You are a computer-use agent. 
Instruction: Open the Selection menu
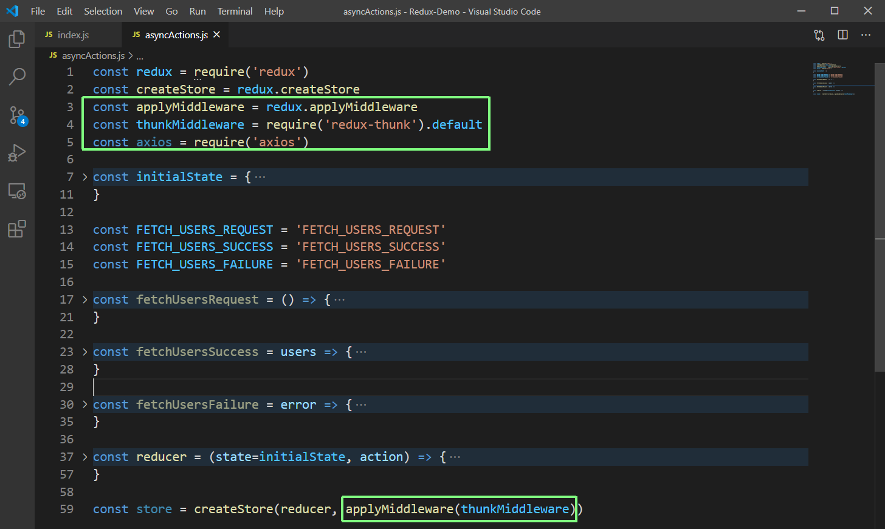coord(103,11)
